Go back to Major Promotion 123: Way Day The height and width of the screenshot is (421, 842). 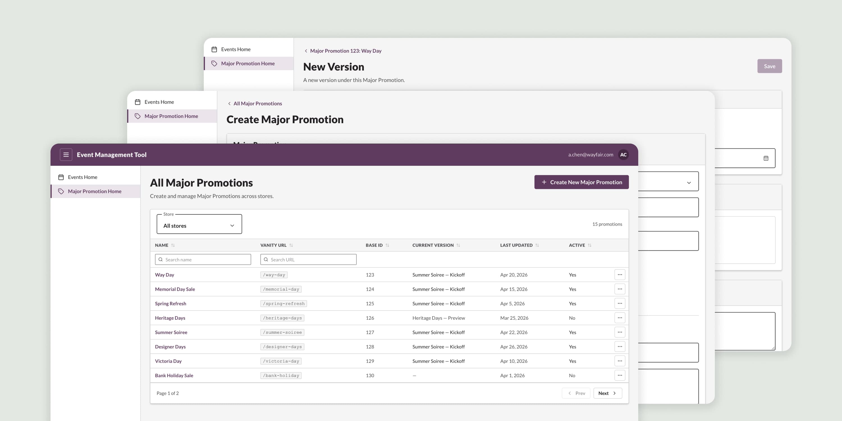pyautogui.click(x=342, y=51)
